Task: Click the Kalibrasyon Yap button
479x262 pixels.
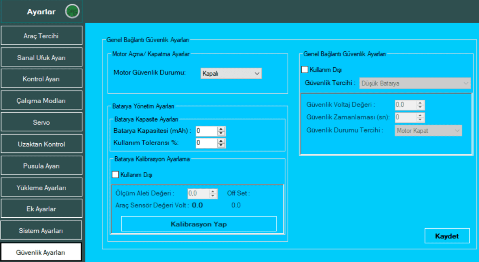Action: click(x=199, y=224)
